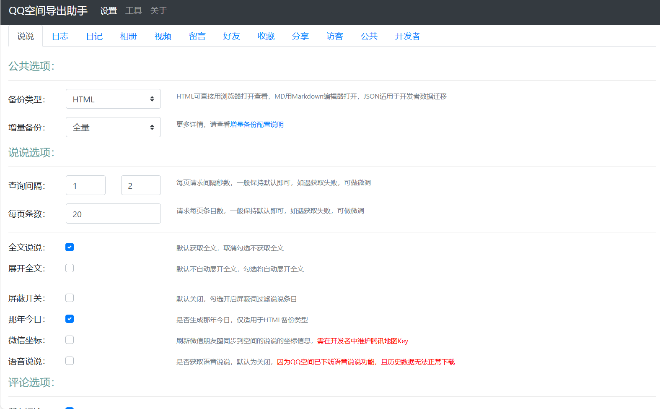Open the 开发者 tab
The width and height of the screenshot is (660, 409).
coord(407,36)
